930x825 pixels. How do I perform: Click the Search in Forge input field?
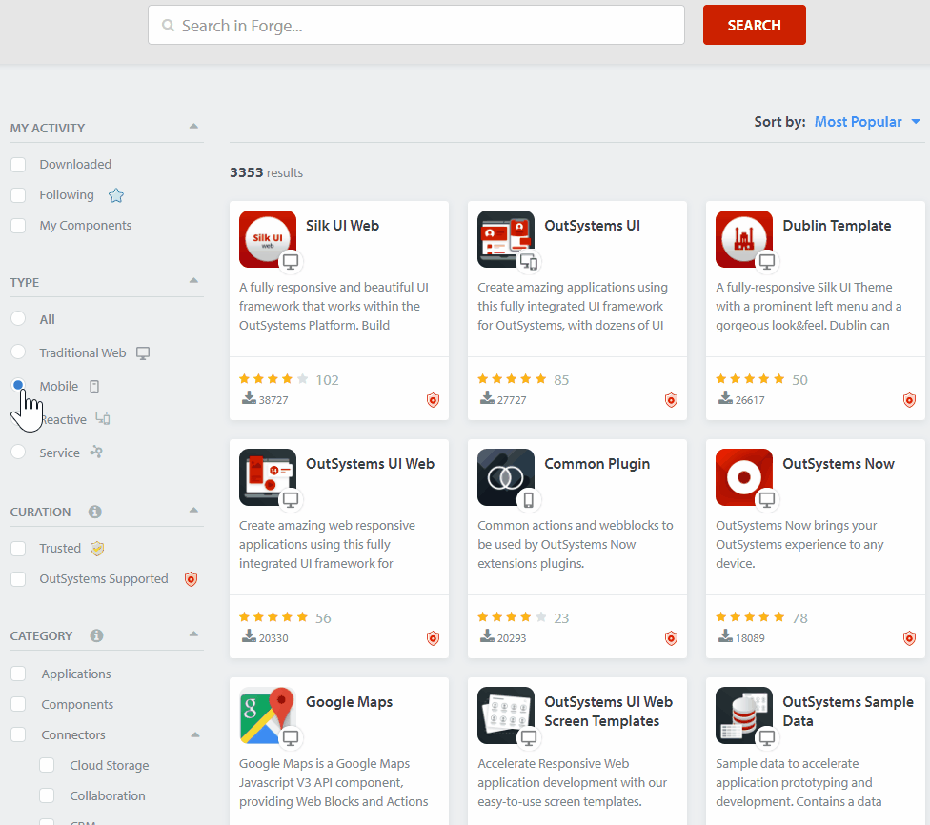click(416, 26)
